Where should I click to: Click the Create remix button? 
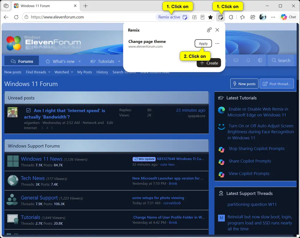tap(209, 63)
